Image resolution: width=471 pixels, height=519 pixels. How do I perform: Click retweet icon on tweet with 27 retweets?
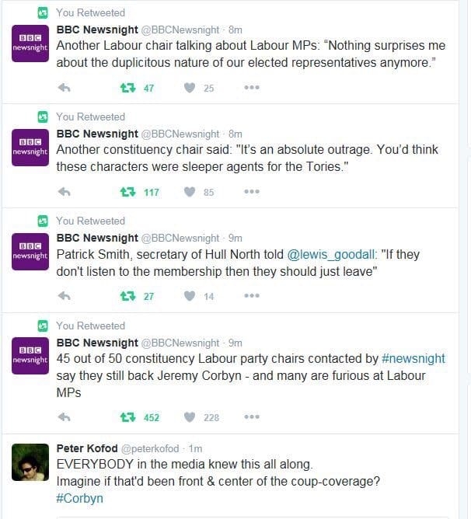127,295
